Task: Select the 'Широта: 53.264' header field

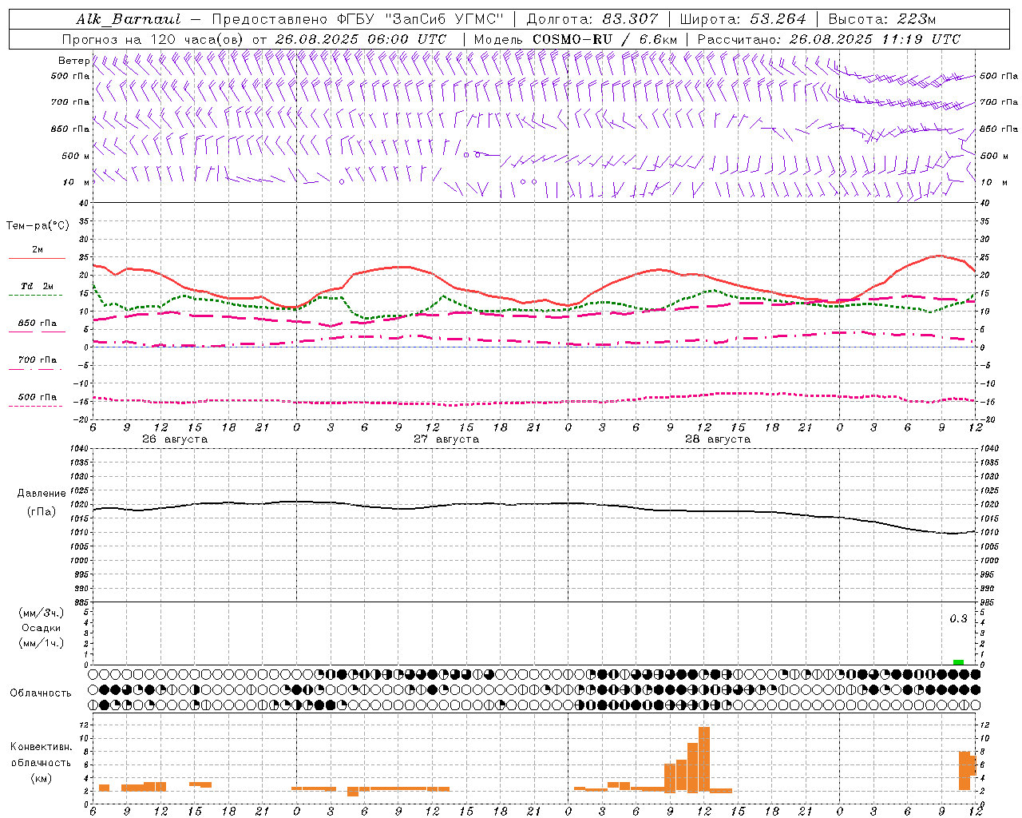Action: pos(743,19)
